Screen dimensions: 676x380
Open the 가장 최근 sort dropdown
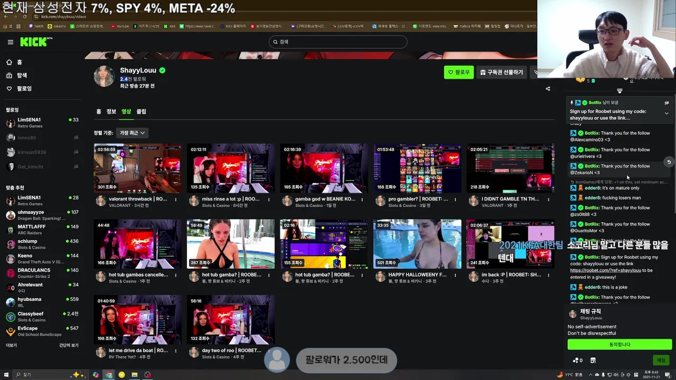tap(132, 132)
